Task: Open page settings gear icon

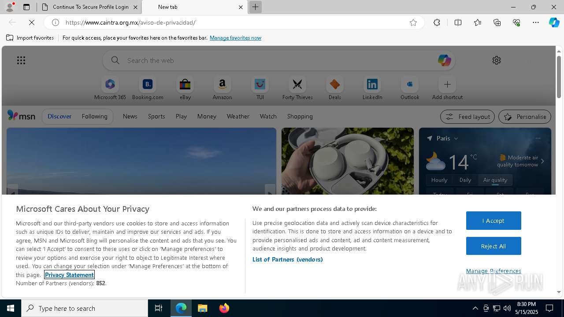Action: point(497,60)
